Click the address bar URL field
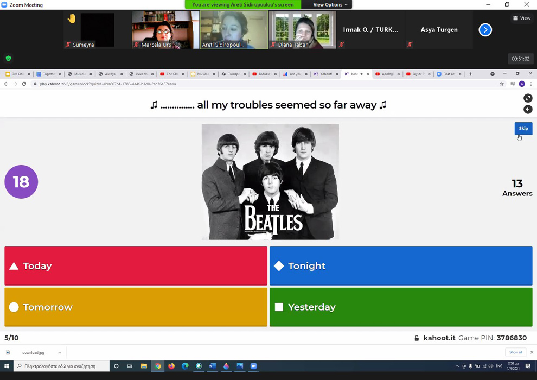 pos(264,84)
